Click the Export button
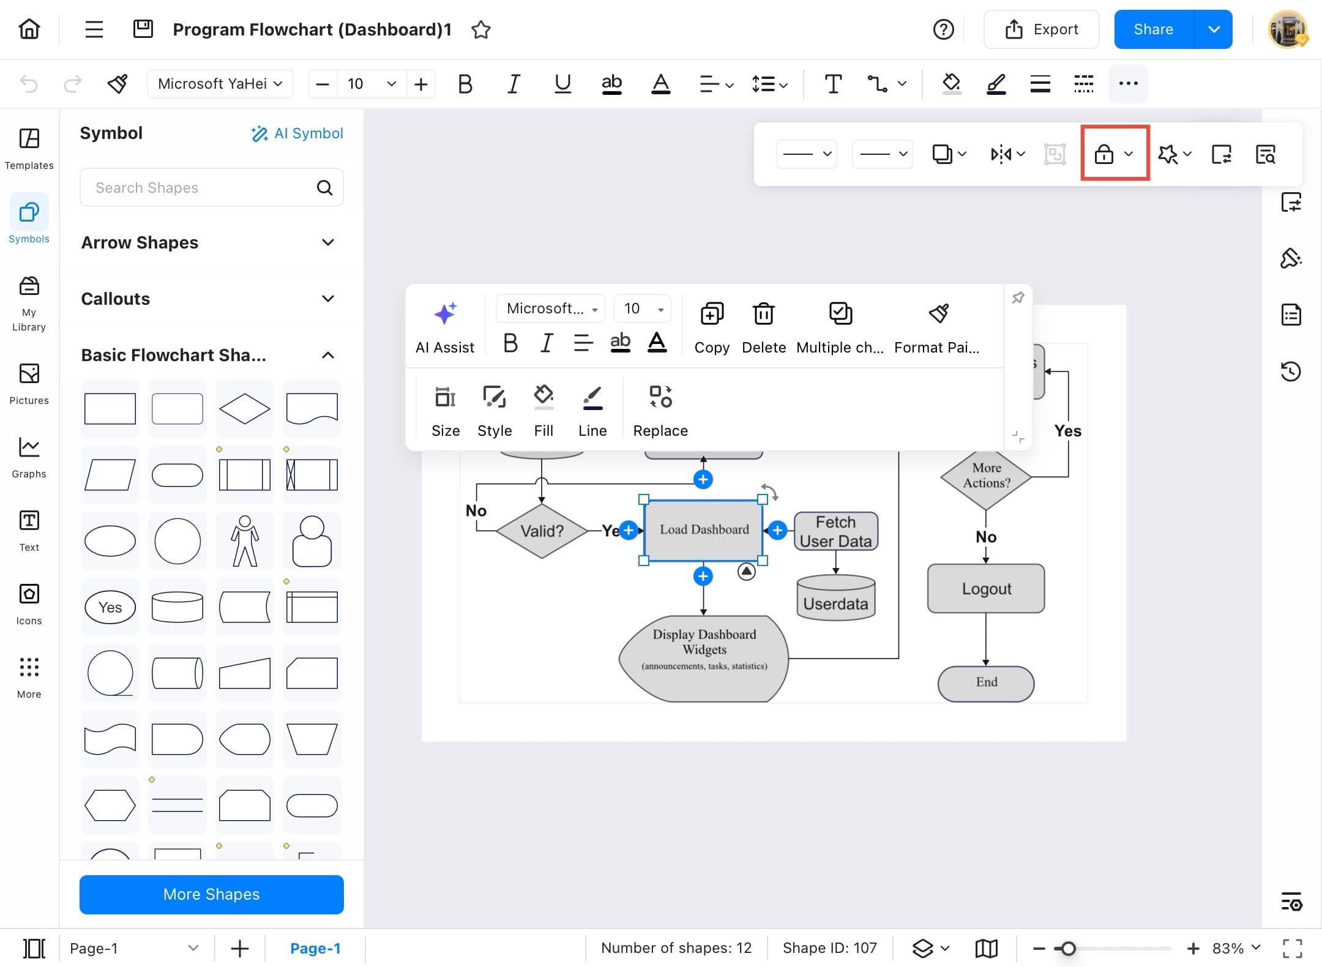This screenshot has height=967, width=1322. (1041, 29)
